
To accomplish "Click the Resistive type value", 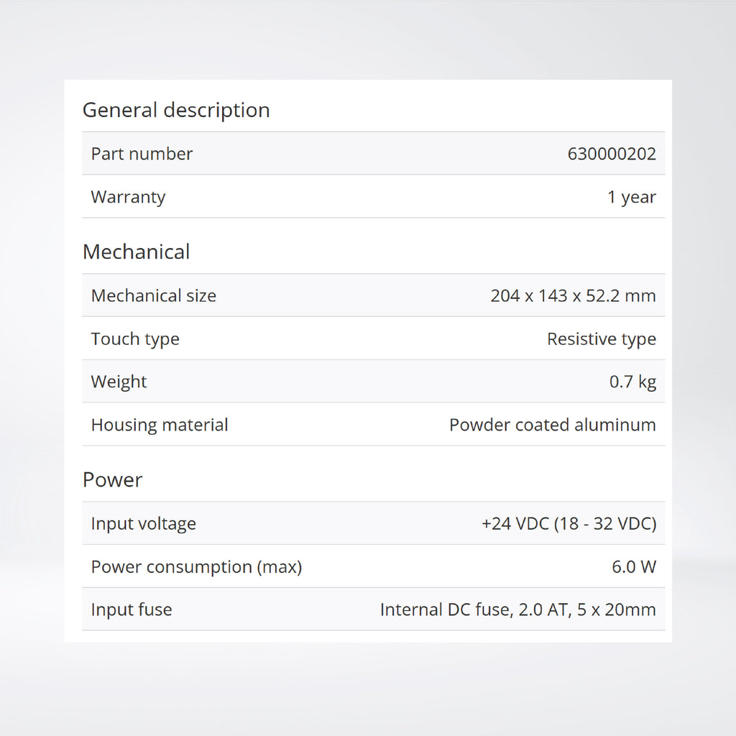I will click(602, 339).
